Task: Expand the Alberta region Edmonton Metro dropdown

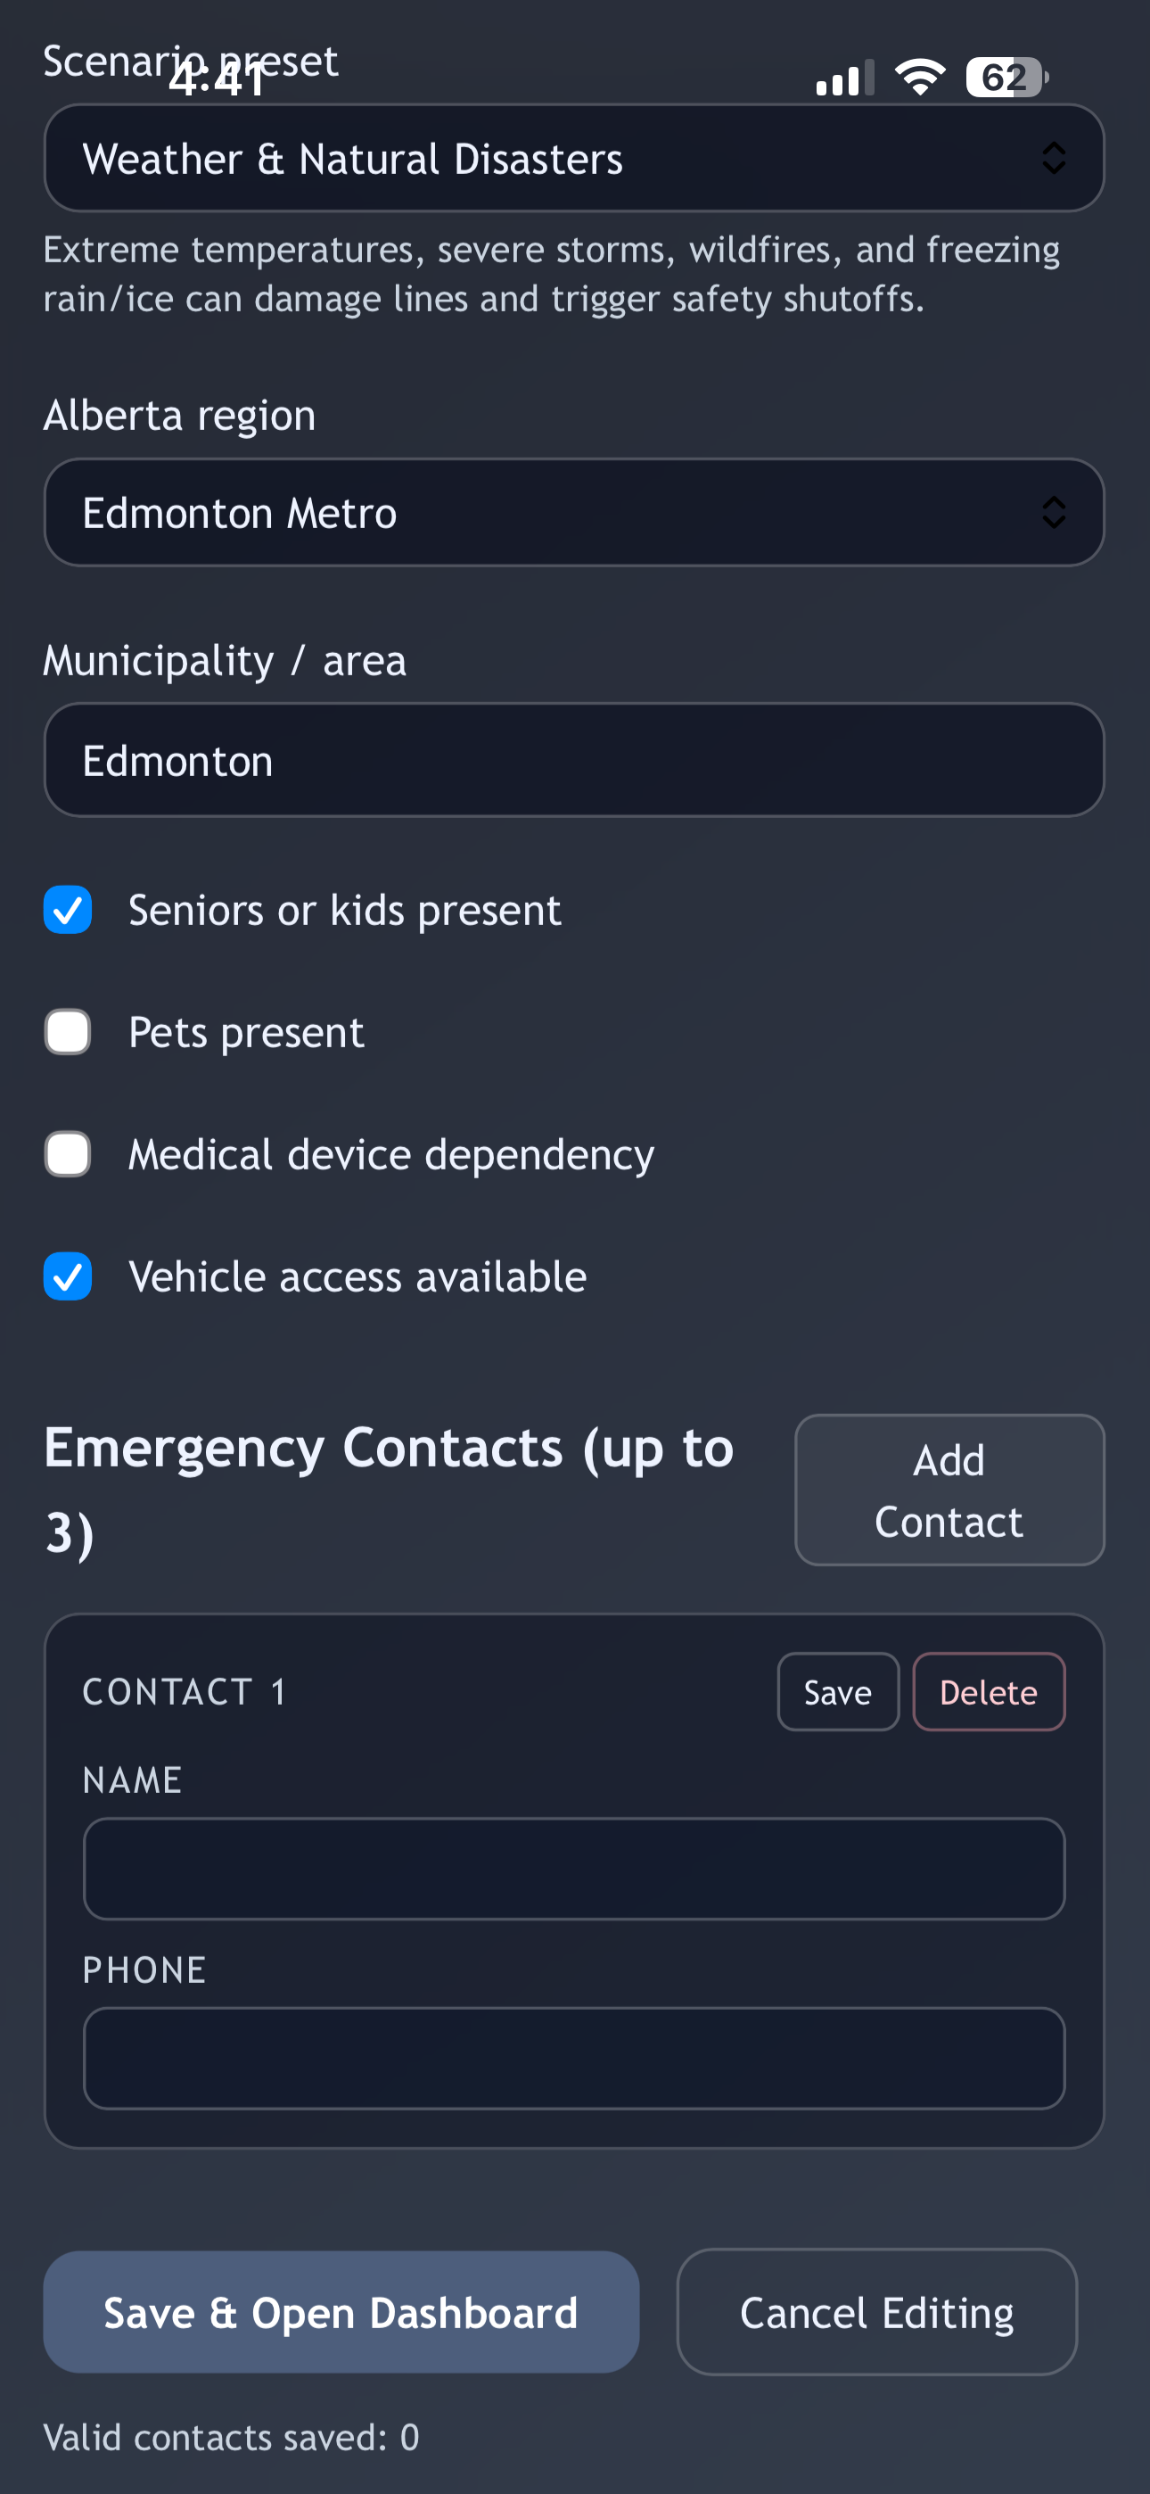Action: (x=574, y=512)
